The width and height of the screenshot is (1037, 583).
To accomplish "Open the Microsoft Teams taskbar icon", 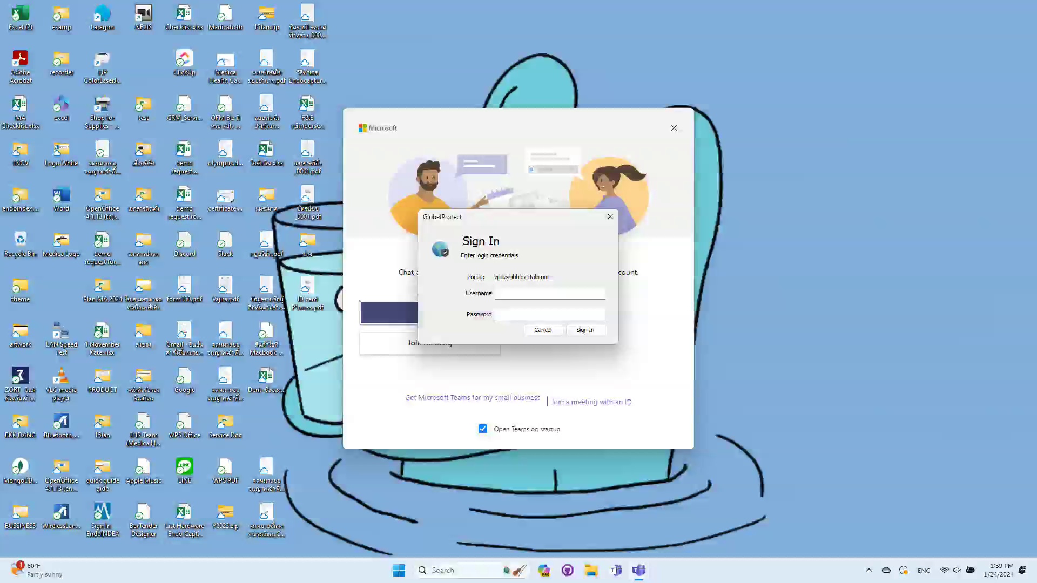I will [639, 570].
